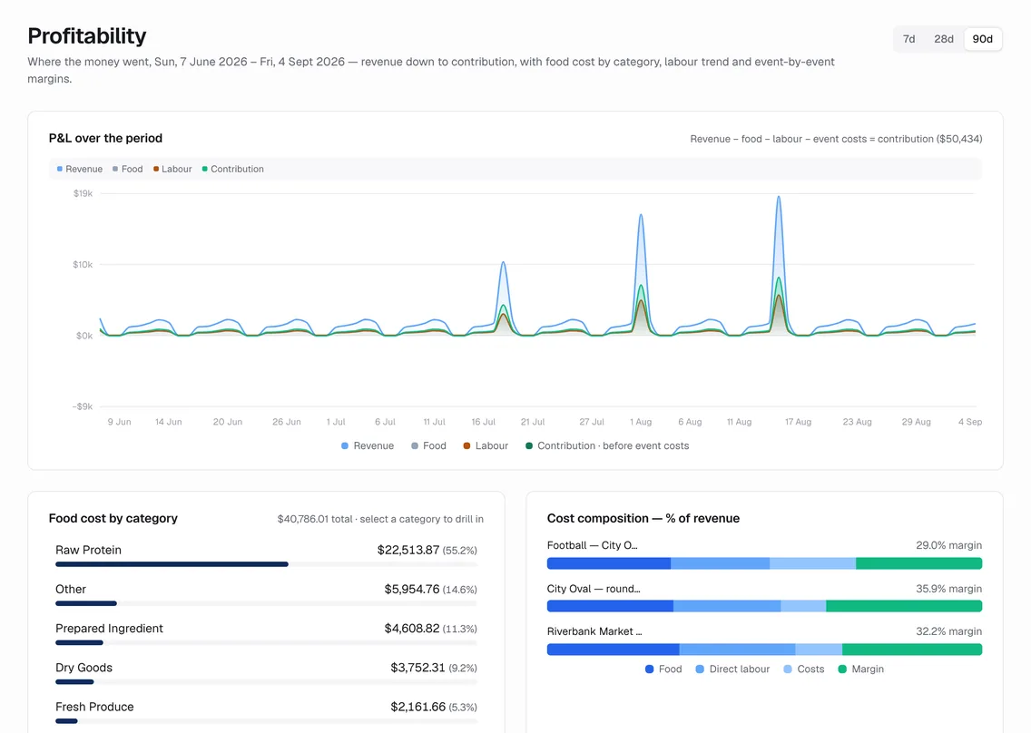Select the Prepared Ingredient category row

click(266, 633)
